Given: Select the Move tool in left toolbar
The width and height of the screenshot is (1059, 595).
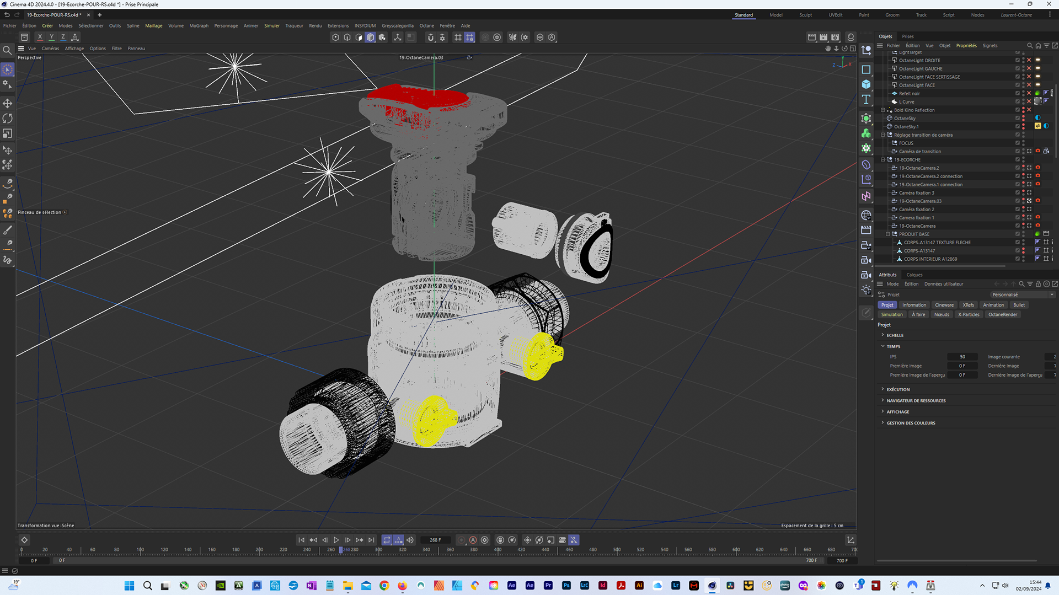Looking at the screenshot, I should (x=8, y=104).
